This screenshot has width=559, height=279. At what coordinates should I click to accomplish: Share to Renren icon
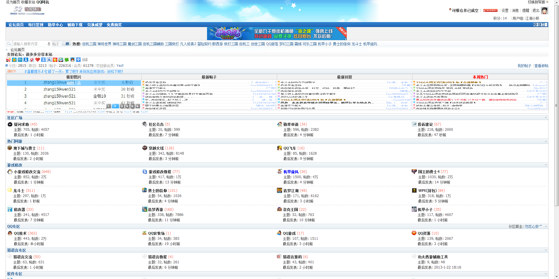(x=26, y=60)
